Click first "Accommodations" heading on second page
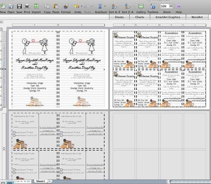The height and width of the screenshot is (184, 211). point(171,33)
